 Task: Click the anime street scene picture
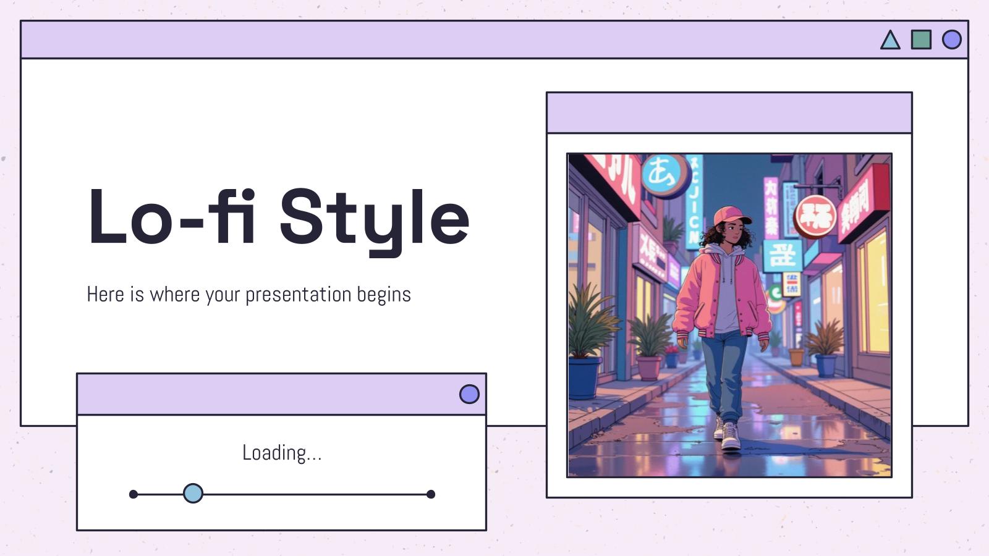(x=729, y=315)
